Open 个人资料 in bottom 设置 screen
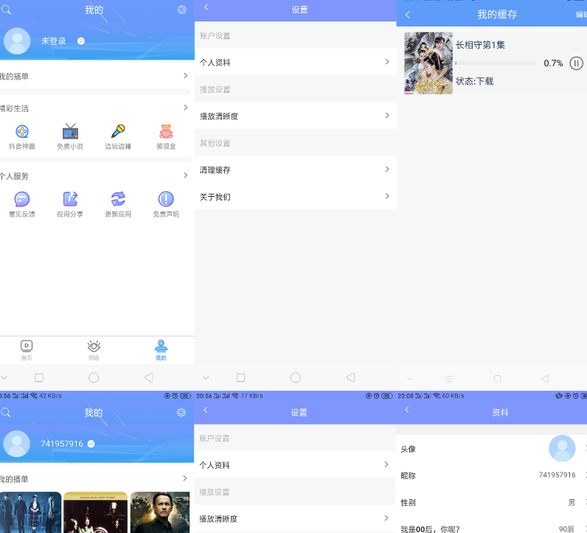Image resolution: width=587 pixels, height=533 pixels. pos(295,464)
